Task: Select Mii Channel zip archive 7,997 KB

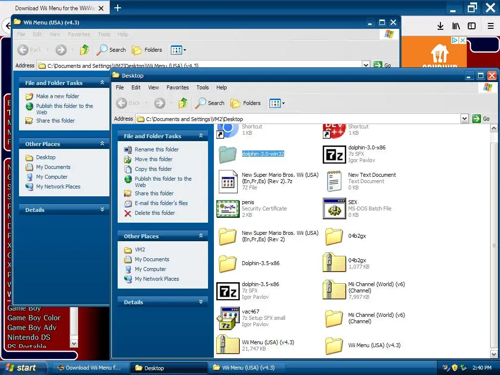Action: coord(334,290)
